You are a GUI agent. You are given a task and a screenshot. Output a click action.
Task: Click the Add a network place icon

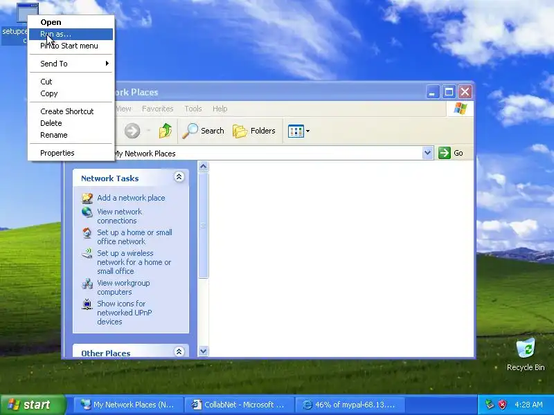click(x=87, y=198)
